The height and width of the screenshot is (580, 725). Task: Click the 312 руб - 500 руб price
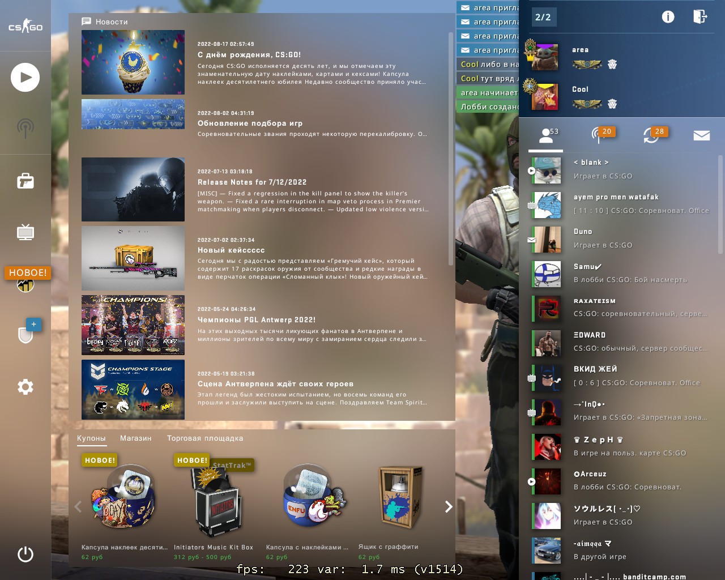202,557
